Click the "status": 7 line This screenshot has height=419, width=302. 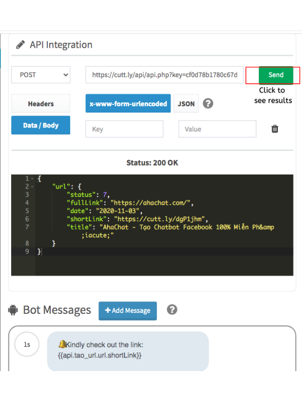point(88,195)
